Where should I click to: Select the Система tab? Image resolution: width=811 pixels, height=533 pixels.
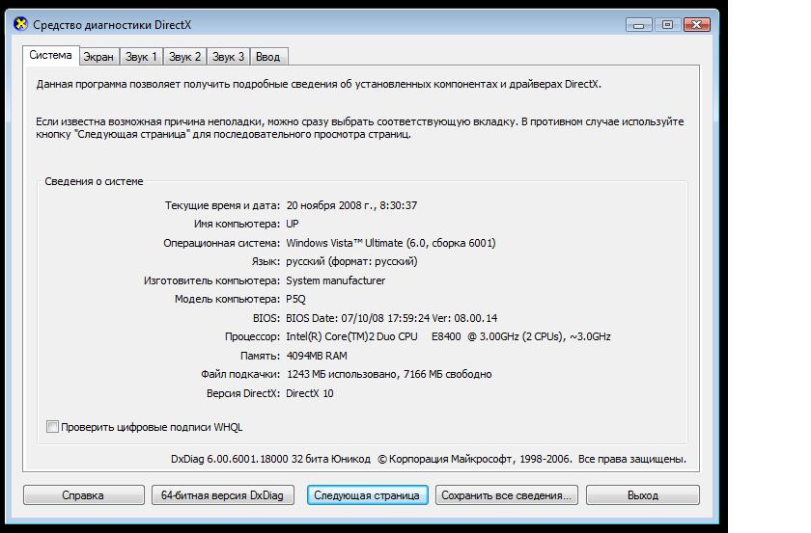tap(50, 55)
